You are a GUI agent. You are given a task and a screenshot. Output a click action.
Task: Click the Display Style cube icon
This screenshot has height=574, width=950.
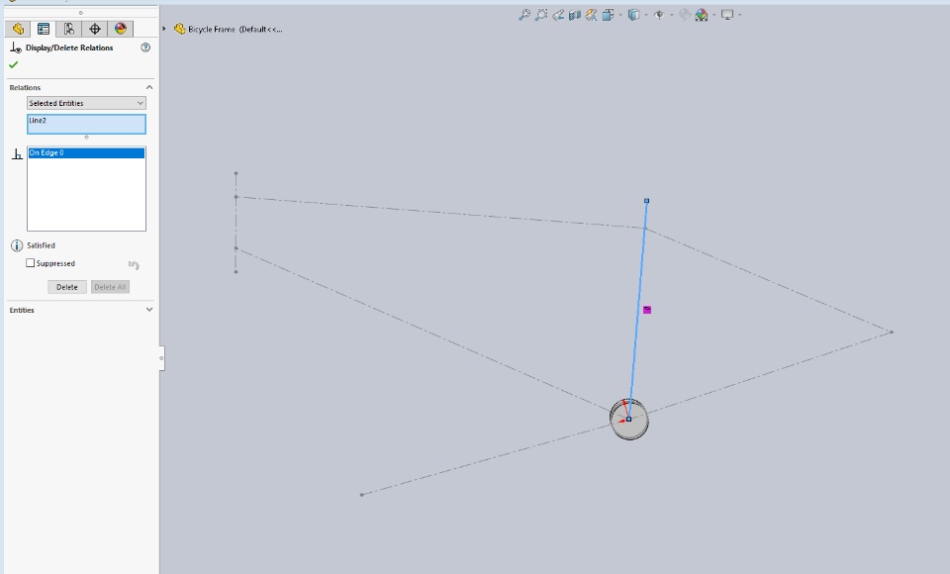633,15
